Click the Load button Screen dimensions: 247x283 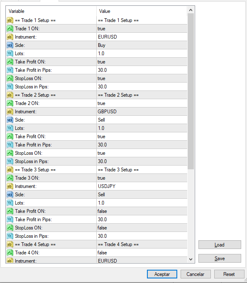coord(220,245)
